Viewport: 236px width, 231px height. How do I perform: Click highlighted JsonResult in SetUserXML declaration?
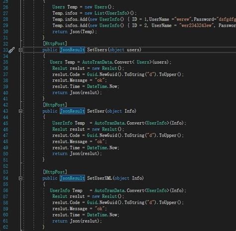(72, 178)
